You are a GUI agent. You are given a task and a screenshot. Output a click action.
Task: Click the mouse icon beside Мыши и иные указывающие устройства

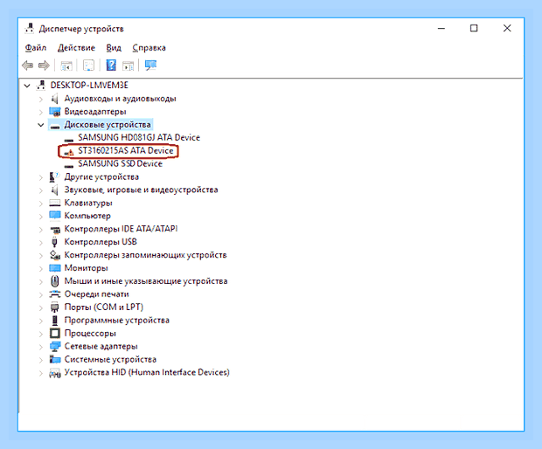click(54, 281)
